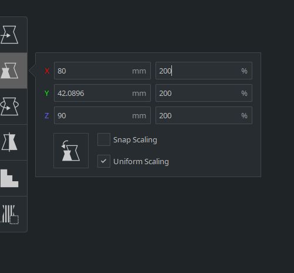Click the Y size field showing 42.0896
The height and width of the screenshot is (273, 294).
[102, 93]
